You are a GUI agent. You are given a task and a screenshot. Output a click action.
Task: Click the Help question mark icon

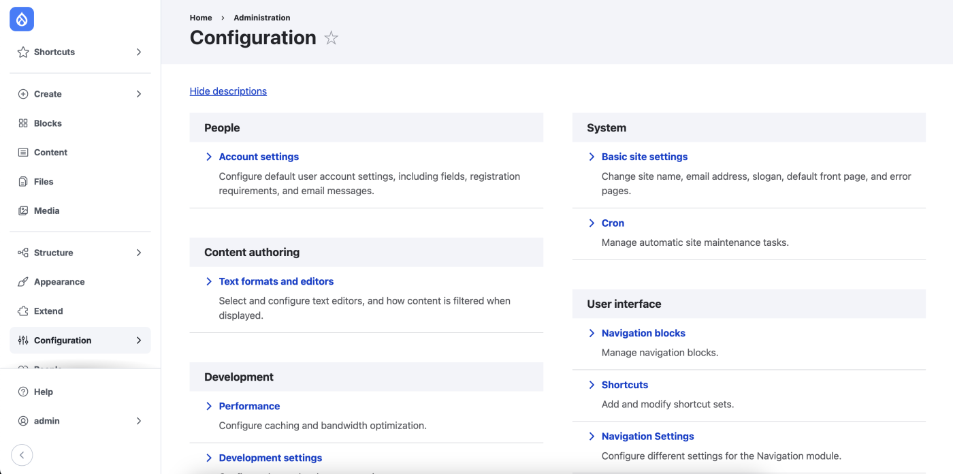23,392
